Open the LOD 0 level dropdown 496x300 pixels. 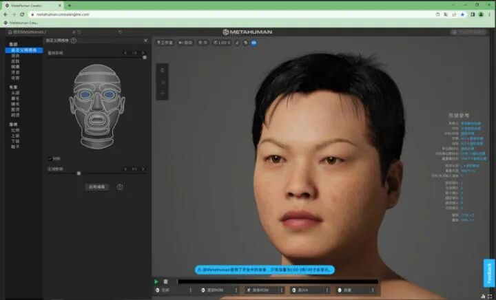click(x=222, y=43)
